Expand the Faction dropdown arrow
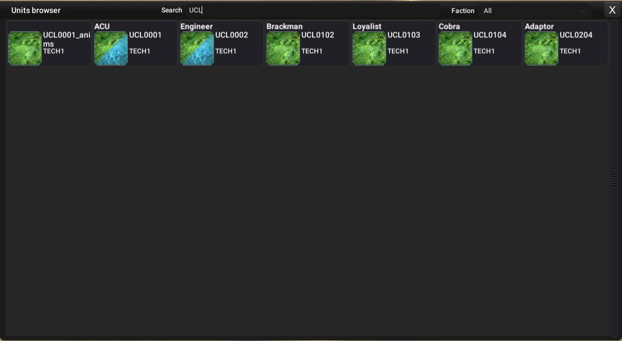 click(583, 11)
